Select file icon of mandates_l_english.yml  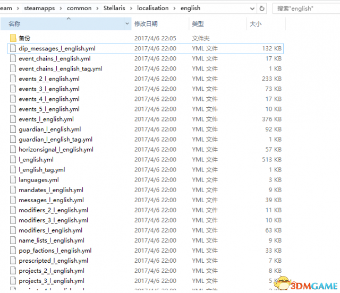coord(13,190)
